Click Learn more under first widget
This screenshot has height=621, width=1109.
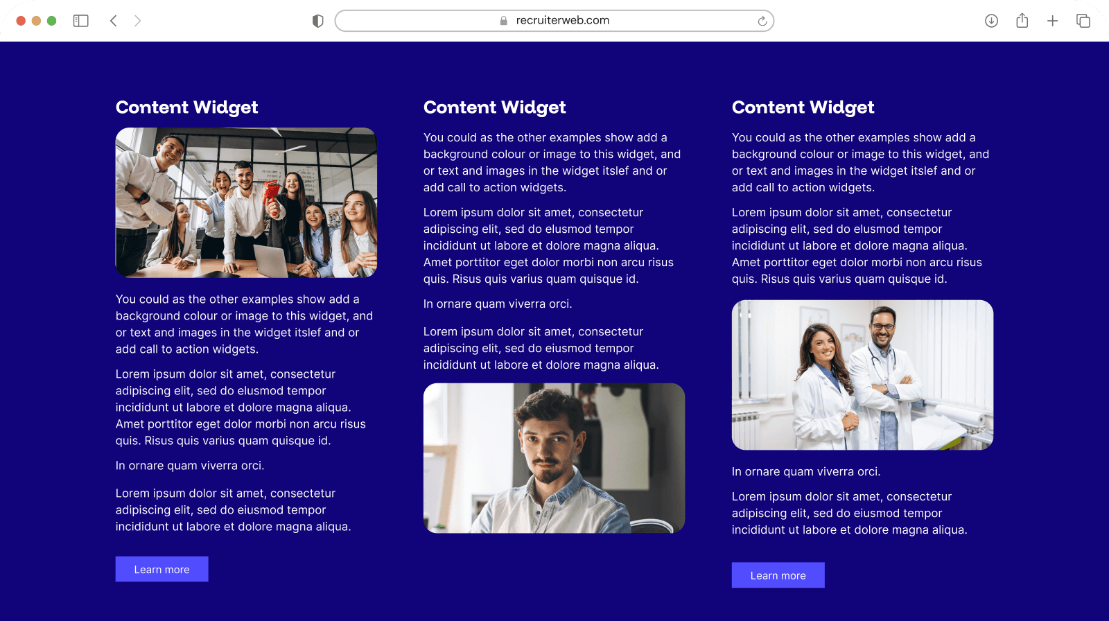click(161, 569)
